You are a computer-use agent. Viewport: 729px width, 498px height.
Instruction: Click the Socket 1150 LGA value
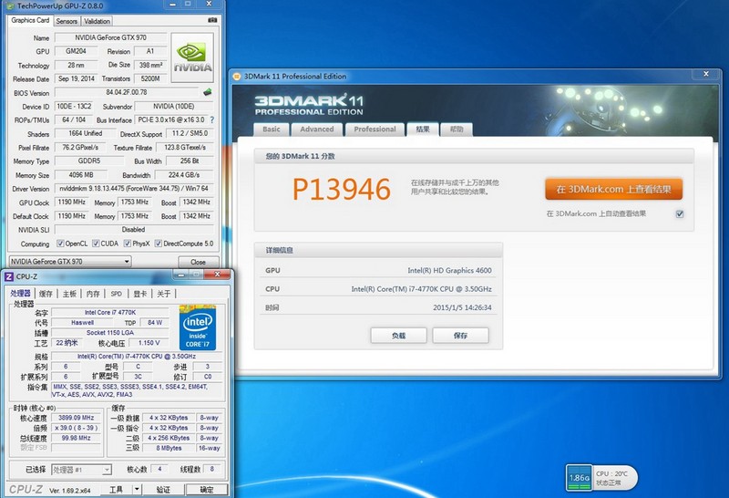[110, 333]
